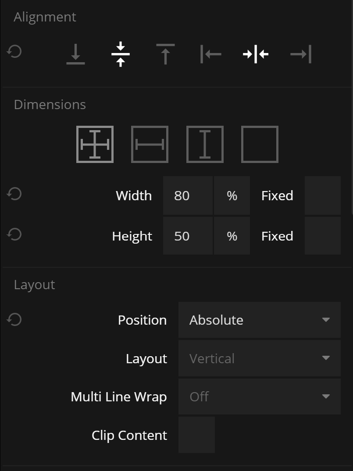
Task: Select the align right icon
Action: pyautogui.click(x=301, y=54)
